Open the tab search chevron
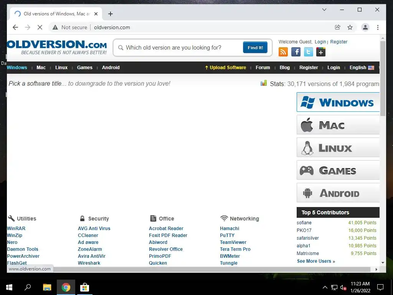 (324, 10)
